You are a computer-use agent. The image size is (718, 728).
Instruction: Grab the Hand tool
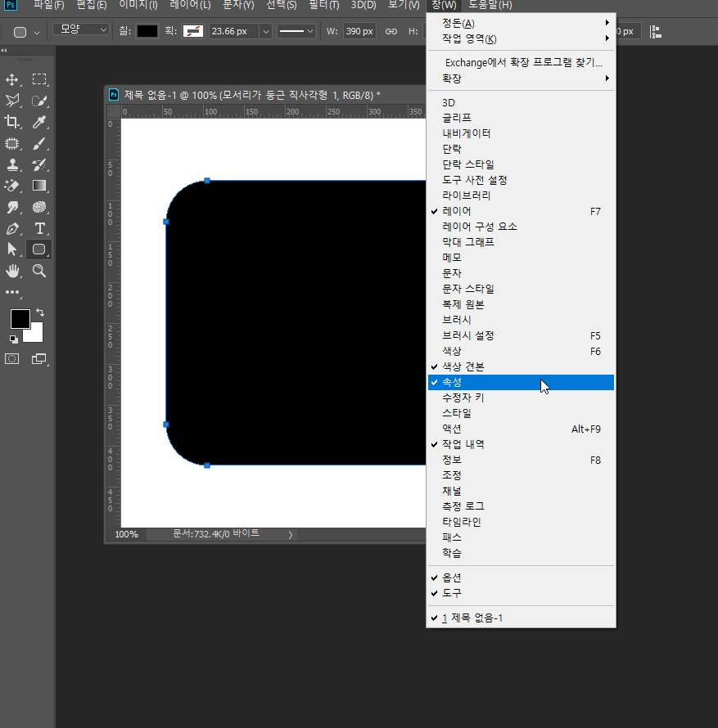pos(11,272)
